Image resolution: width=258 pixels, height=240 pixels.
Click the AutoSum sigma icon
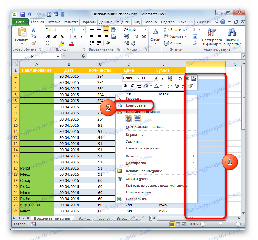coord(195,30)
